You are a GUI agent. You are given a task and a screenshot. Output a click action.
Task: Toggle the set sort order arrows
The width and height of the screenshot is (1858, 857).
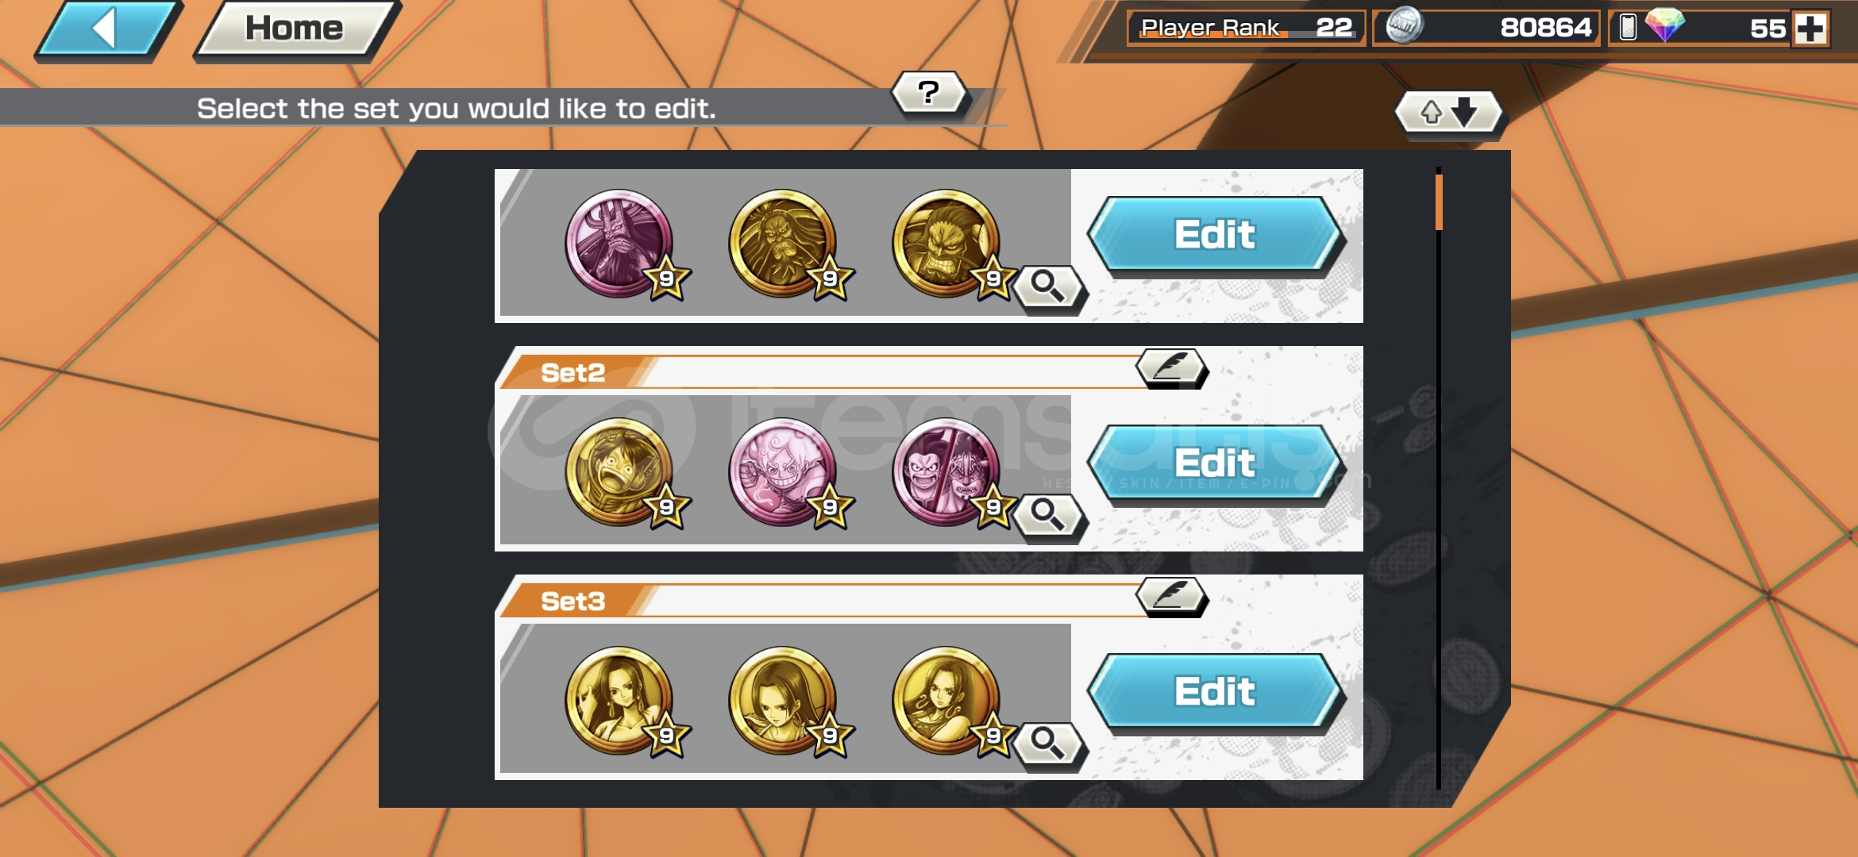tap(1448, 113)
